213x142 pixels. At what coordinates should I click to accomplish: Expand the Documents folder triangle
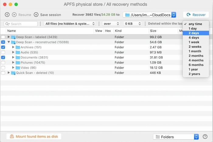13,57
